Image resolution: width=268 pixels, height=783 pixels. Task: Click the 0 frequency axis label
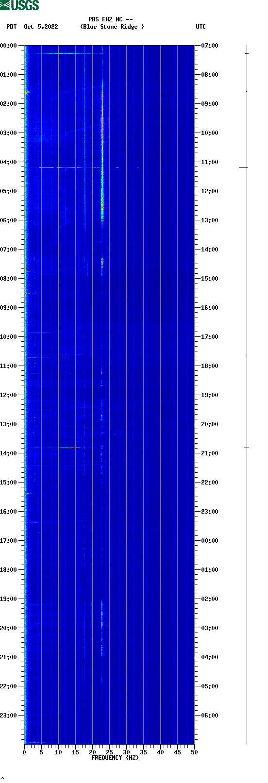click(24, 752)
